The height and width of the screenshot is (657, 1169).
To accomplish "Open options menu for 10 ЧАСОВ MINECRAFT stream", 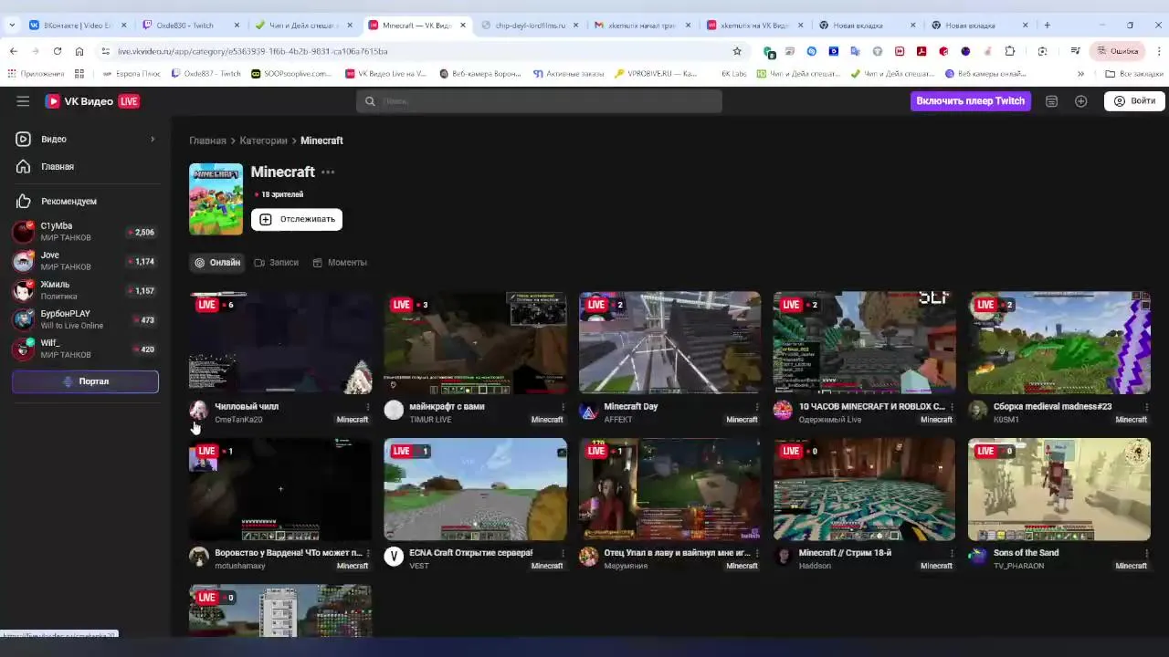I will pyautogui.click(x=952, y=407).
